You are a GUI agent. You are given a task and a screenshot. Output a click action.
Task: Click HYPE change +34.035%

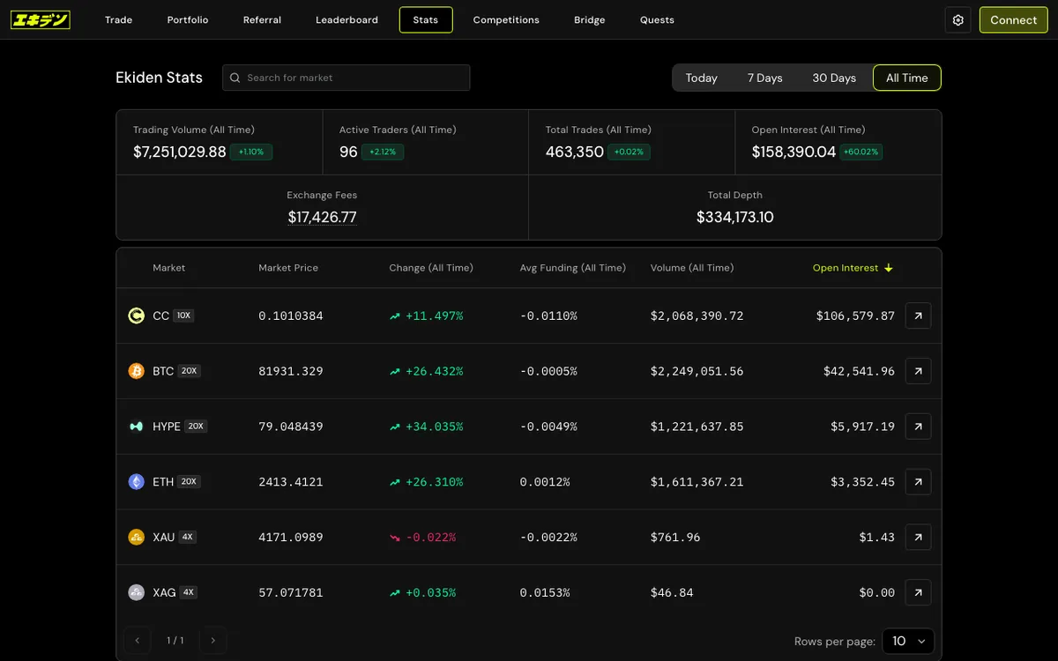point(434,427)
